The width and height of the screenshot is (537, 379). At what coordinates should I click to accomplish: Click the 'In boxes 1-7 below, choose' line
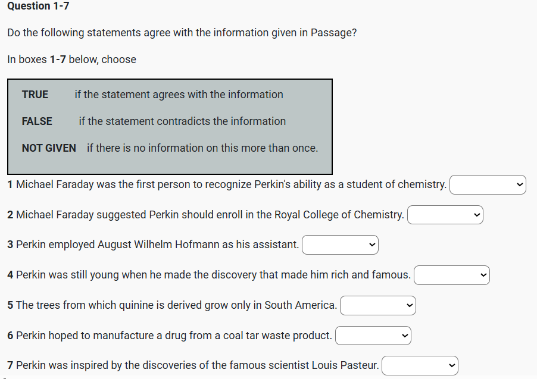tap(72, 59)
